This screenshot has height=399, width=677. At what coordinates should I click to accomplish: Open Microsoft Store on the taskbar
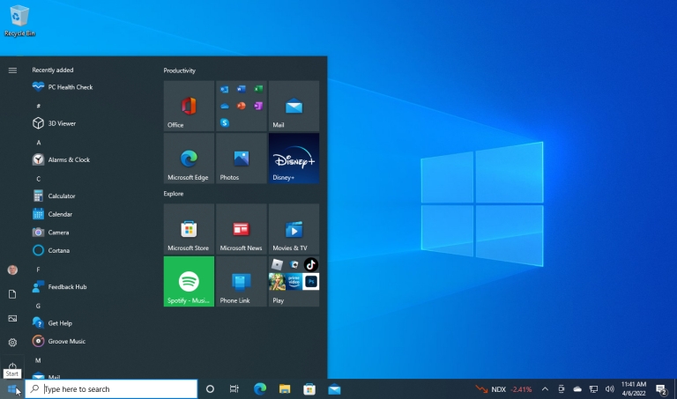[309, 389]
